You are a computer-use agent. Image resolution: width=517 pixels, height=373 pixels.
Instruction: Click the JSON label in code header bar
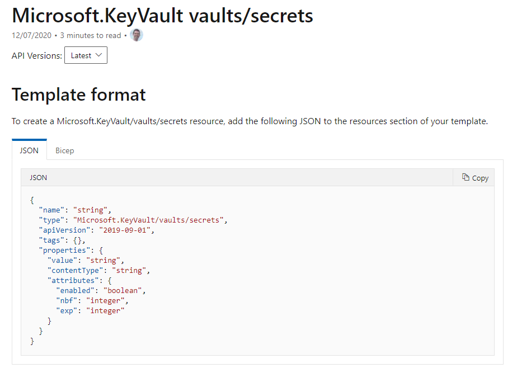pos(38,177)
